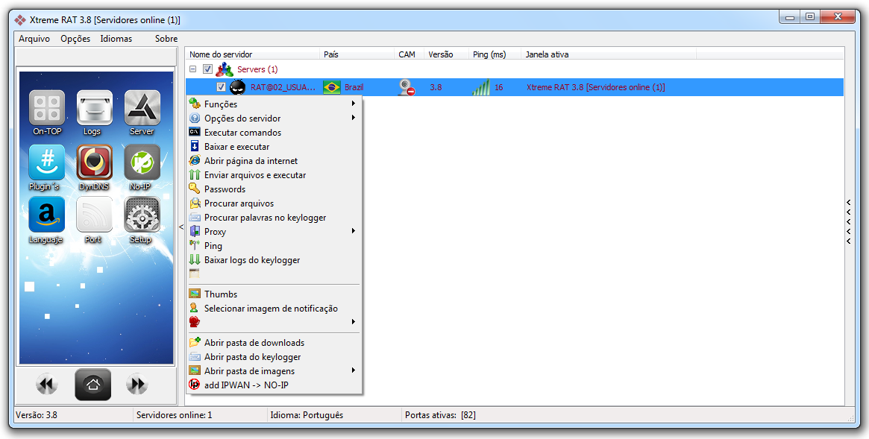Toggle the RAT@02_USUA server checkbox
The width and height of the screenshot is (869, 439).
tap(221, 87)
